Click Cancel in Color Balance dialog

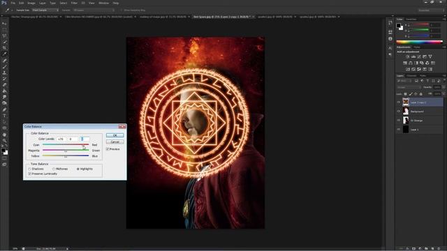(x=115, y=142)
